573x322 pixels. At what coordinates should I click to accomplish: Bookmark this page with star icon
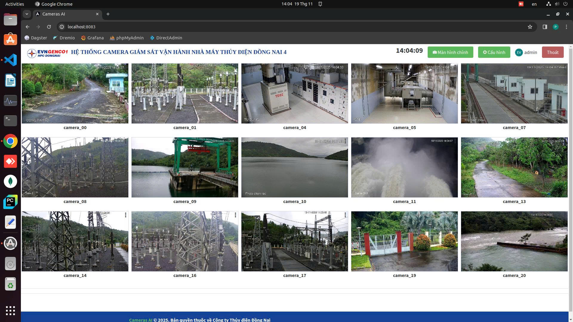pos(530,27)
